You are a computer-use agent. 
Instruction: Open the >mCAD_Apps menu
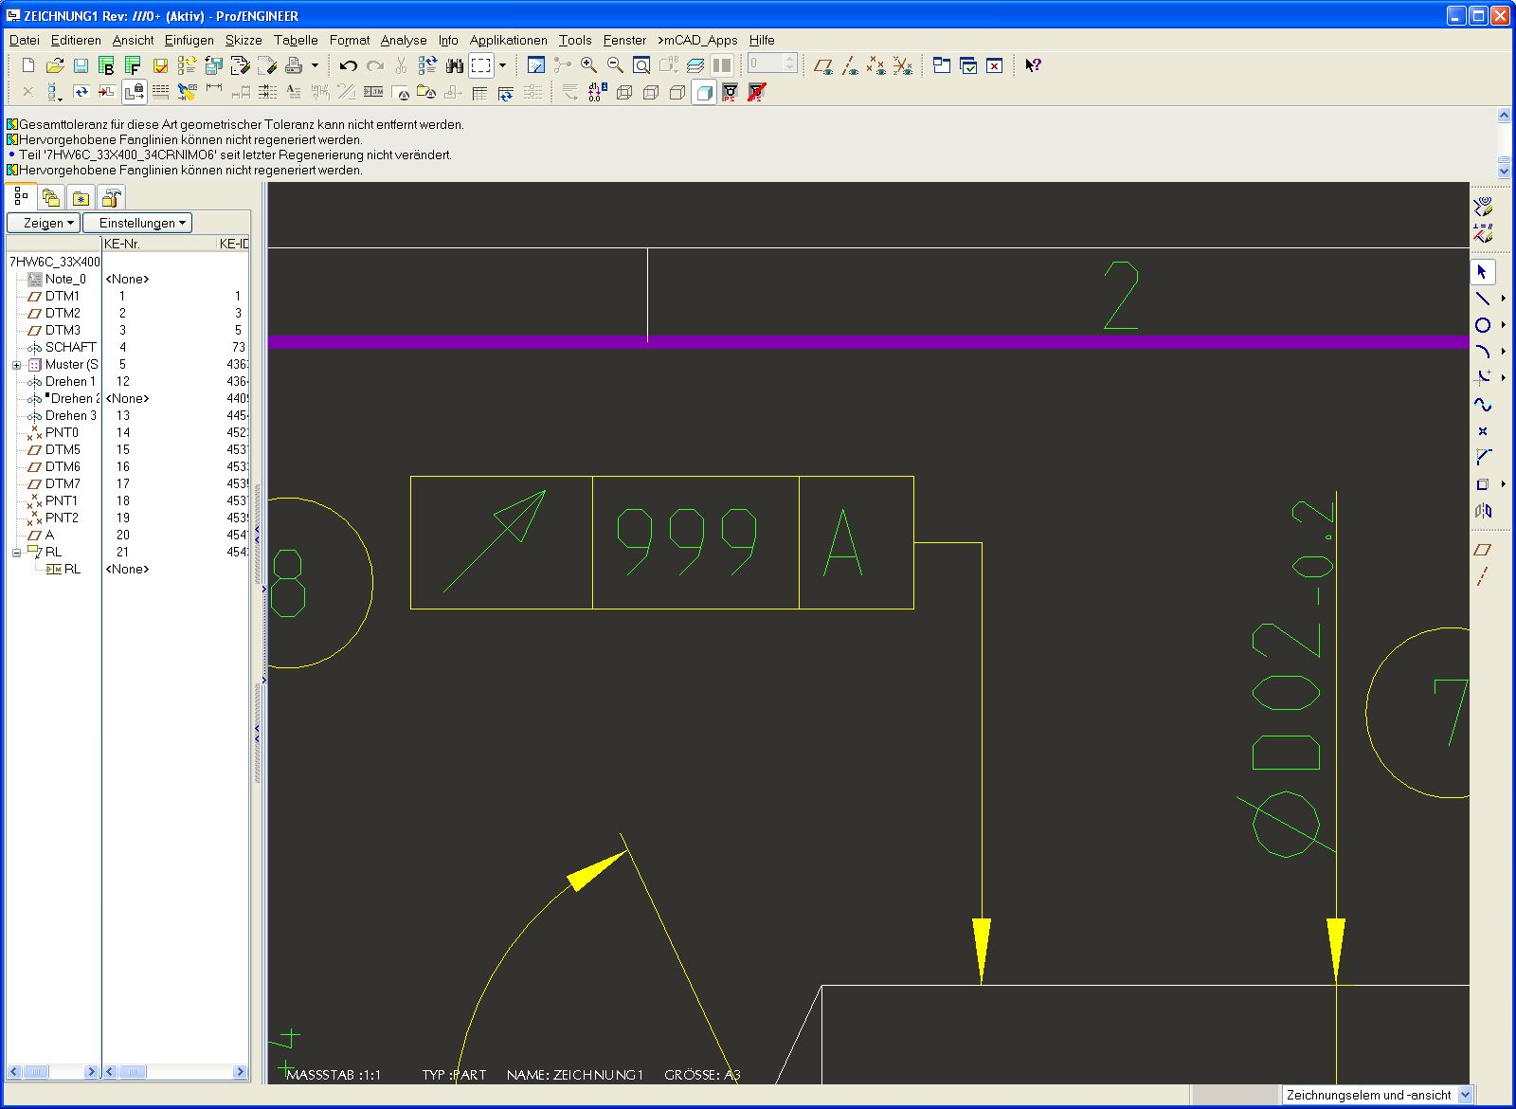(697, 40)
